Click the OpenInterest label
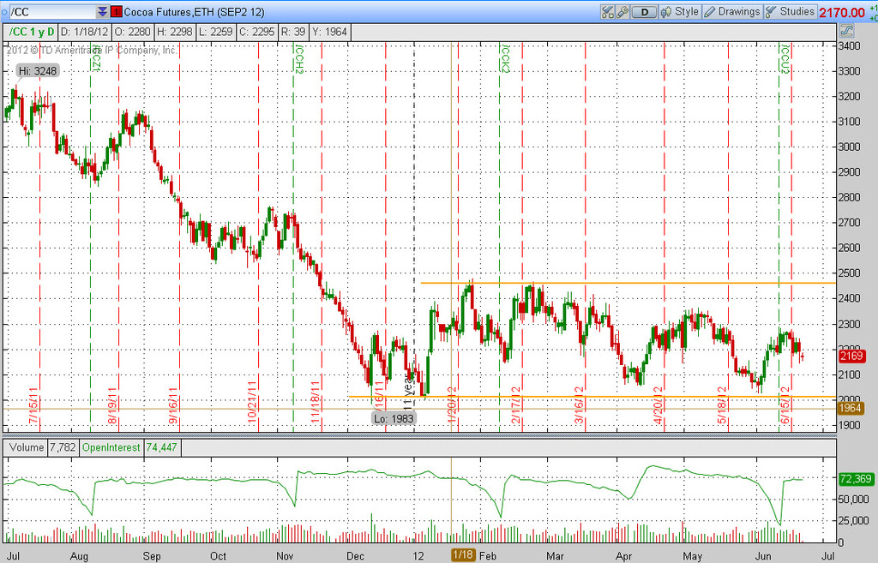878x563 pixels. [x=111, y=447]
